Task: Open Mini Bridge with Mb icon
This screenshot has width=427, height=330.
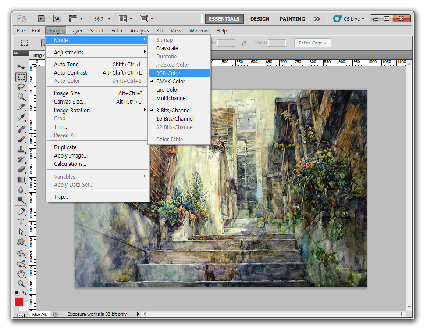Action: pos(57,18)
